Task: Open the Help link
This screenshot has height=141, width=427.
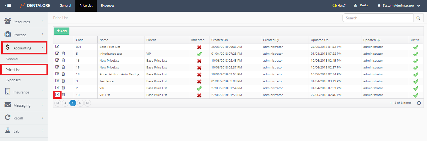Action: pyautogui.click(x=339, y=6)
